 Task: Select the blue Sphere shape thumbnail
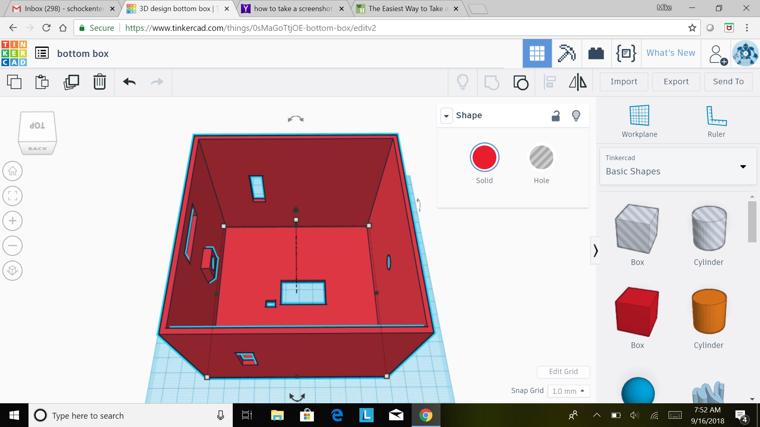638,391
